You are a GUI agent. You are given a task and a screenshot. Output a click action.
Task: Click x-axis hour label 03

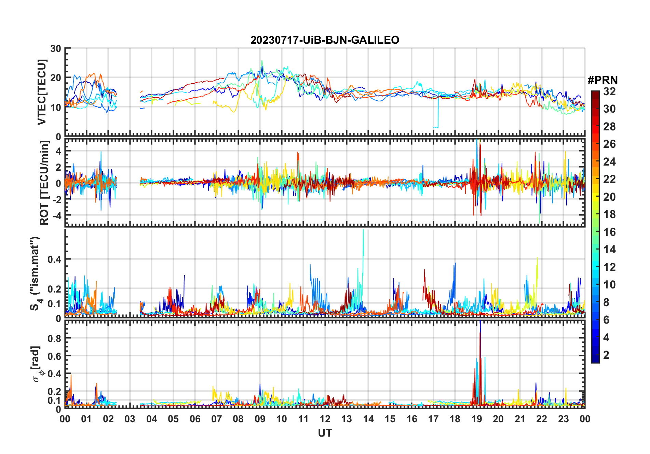coord(130,419)
